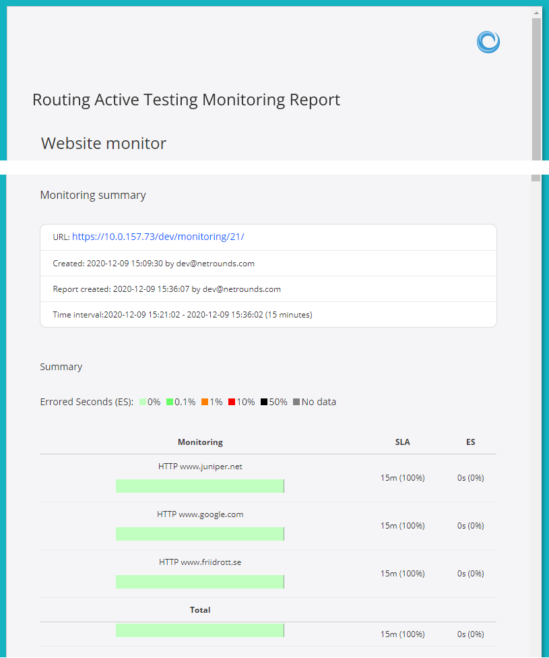Click the top vertical scrollbar thumb
This screenshot has height=658, width=549.
coord(536,88)
